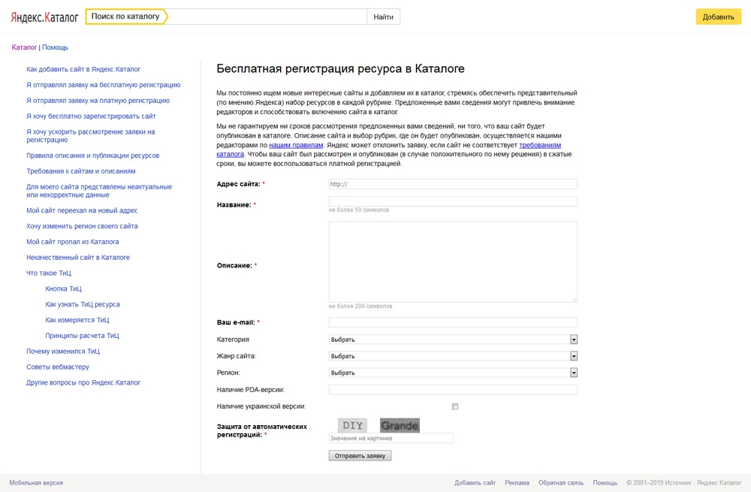Open 'Правила описания и публикации ресурсов'

coord(92,155)
